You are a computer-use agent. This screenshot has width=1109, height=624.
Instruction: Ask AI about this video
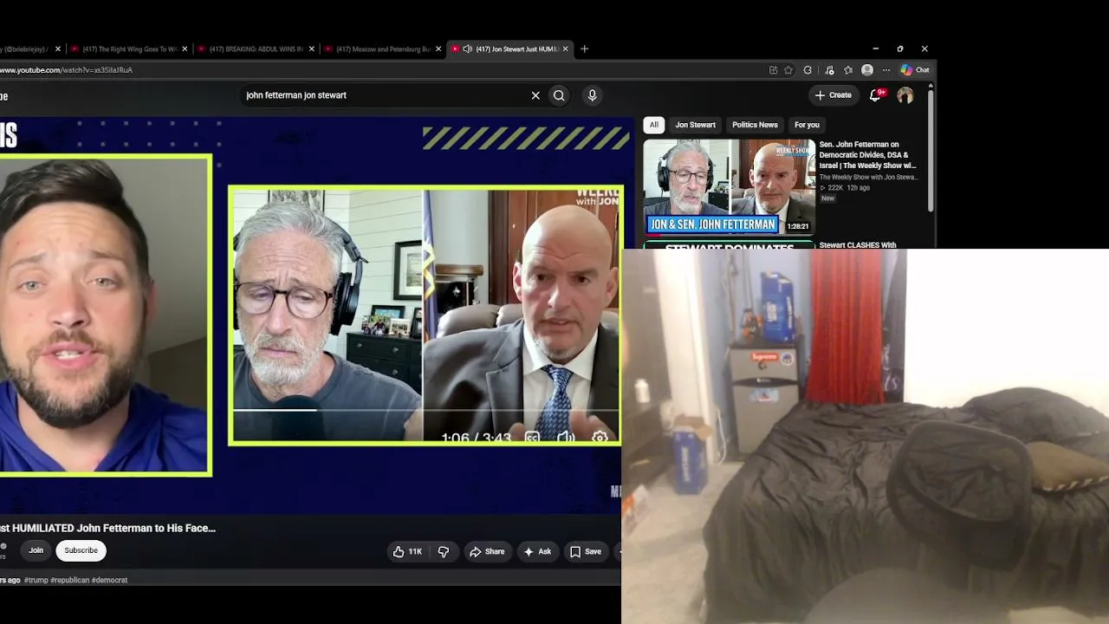tap(537, 551)
